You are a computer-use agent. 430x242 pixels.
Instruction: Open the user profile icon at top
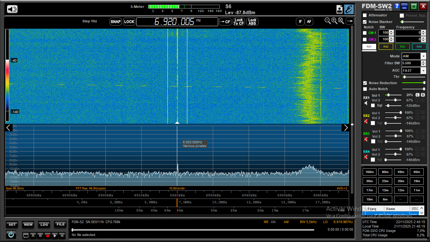click(339, 9)
